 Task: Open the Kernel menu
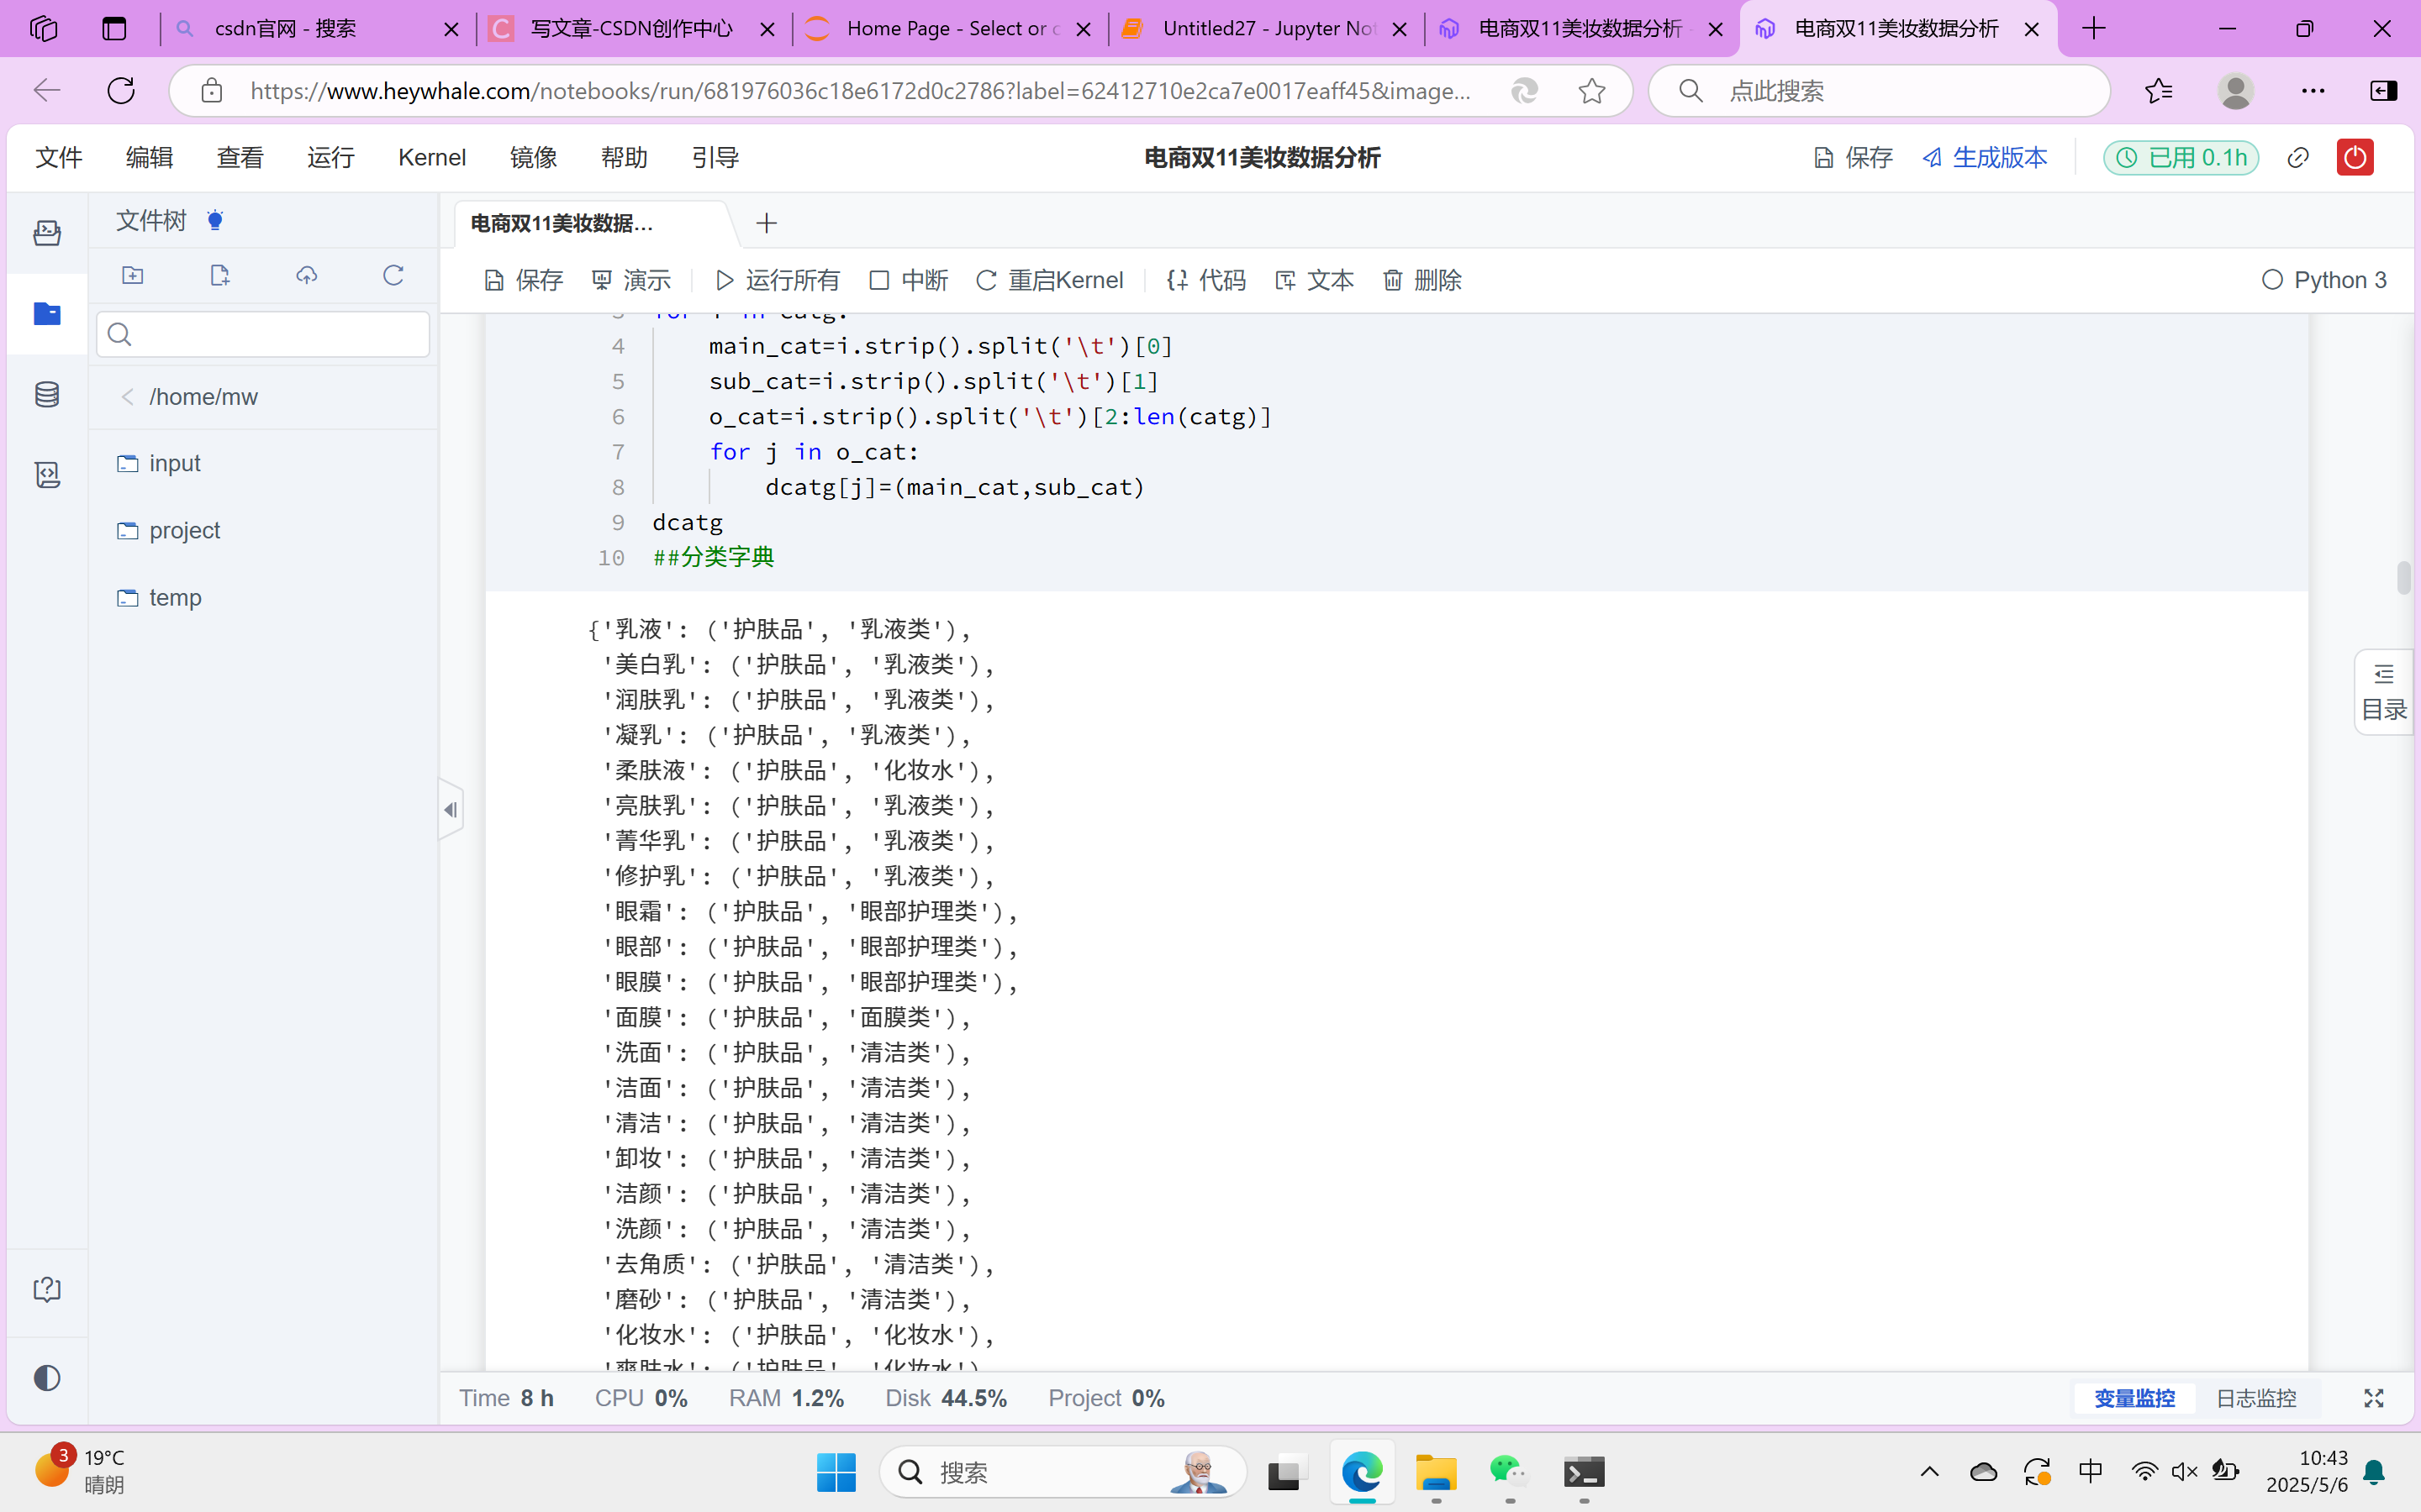[431, 157]
